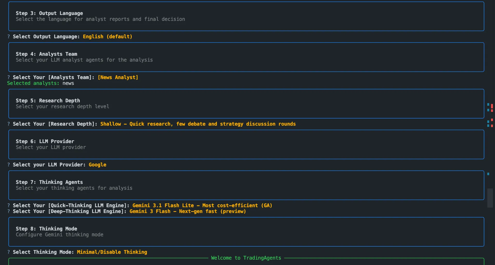
Task: Select 'Gemini 3 Flash – Next-gen fast' answer
Action: point(188,211)
